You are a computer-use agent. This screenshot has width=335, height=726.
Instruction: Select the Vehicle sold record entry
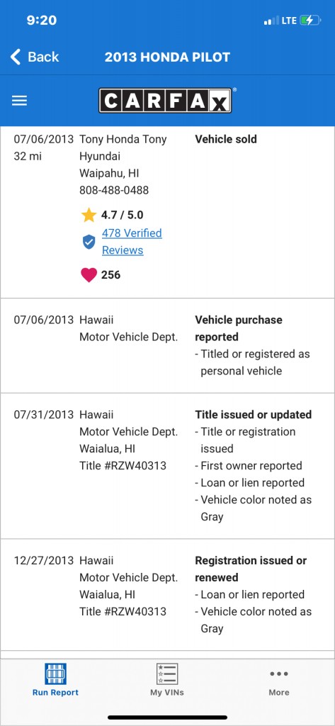[167, 212]
